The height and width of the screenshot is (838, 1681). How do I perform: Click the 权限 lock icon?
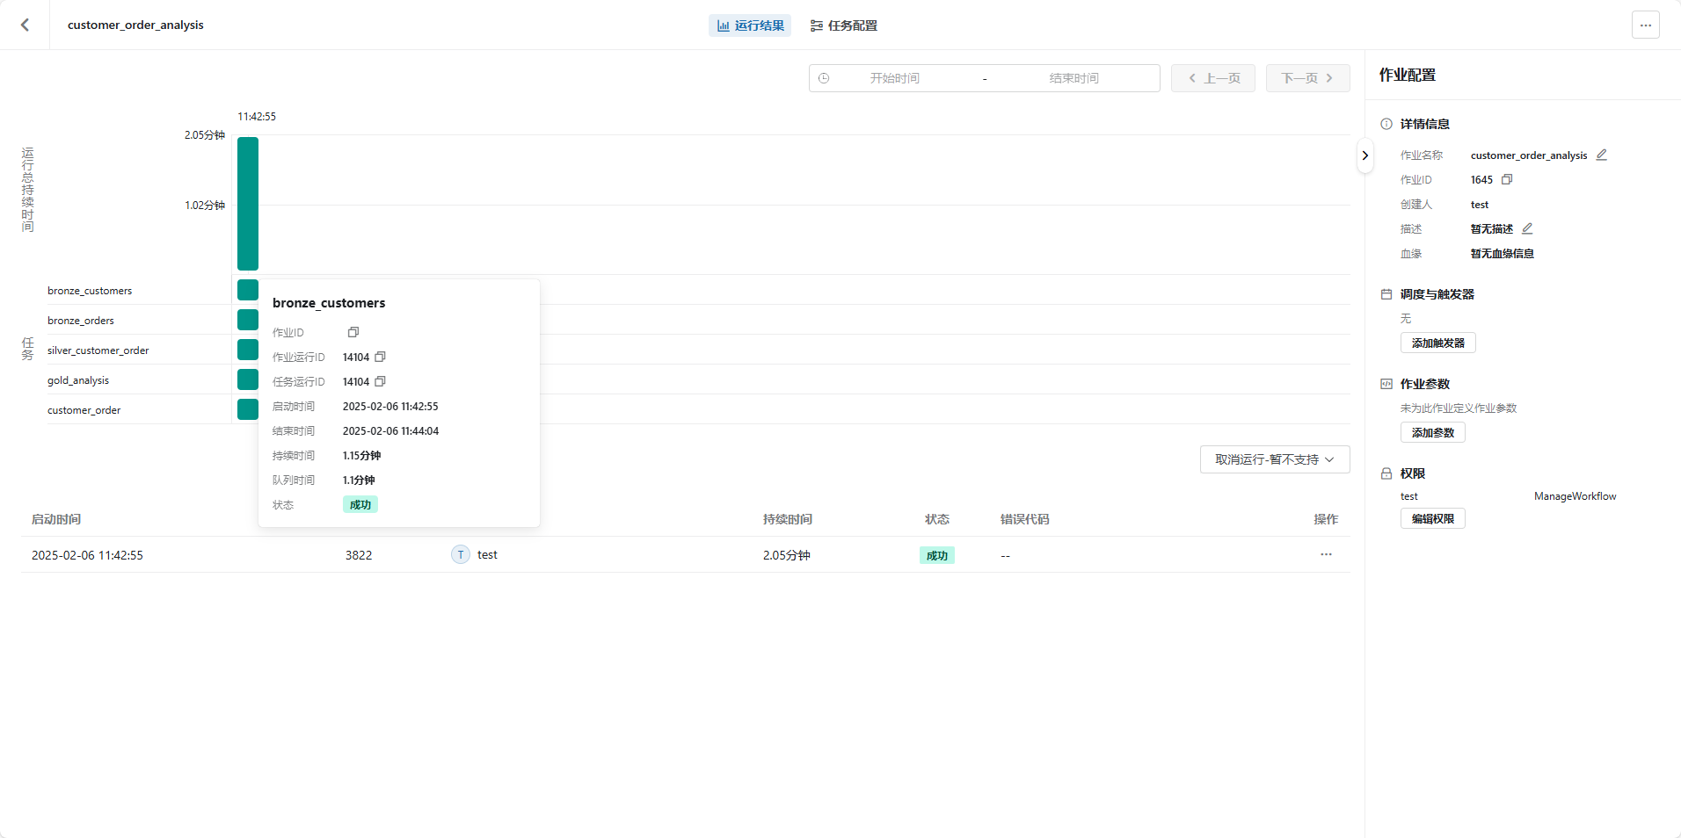(1386, 473)
